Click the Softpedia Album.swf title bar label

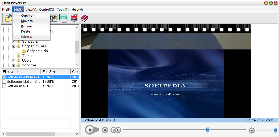click(x=99, y=120)
